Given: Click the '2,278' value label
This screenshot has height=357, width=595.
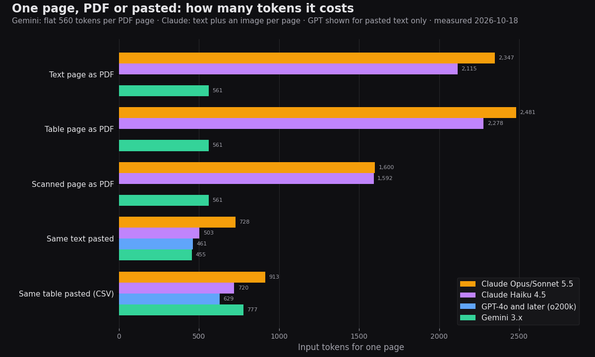Looking at the screenshot, I should pyautogui.click(x=495, y=123).
